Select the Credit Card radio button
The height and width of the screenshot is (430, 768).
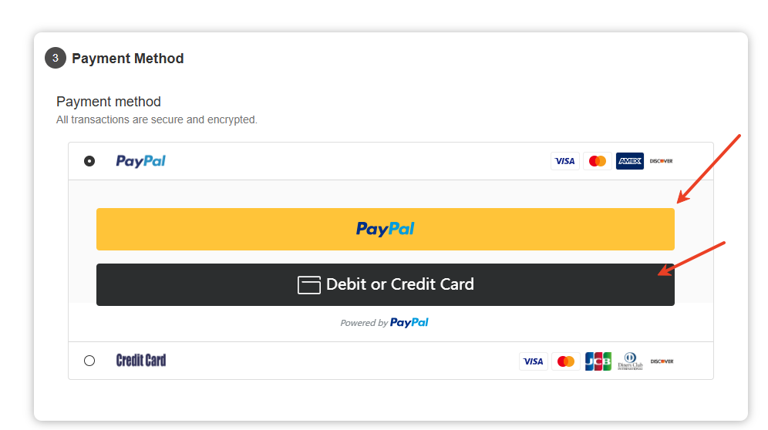pyautogui.click(x=89, y=361)
